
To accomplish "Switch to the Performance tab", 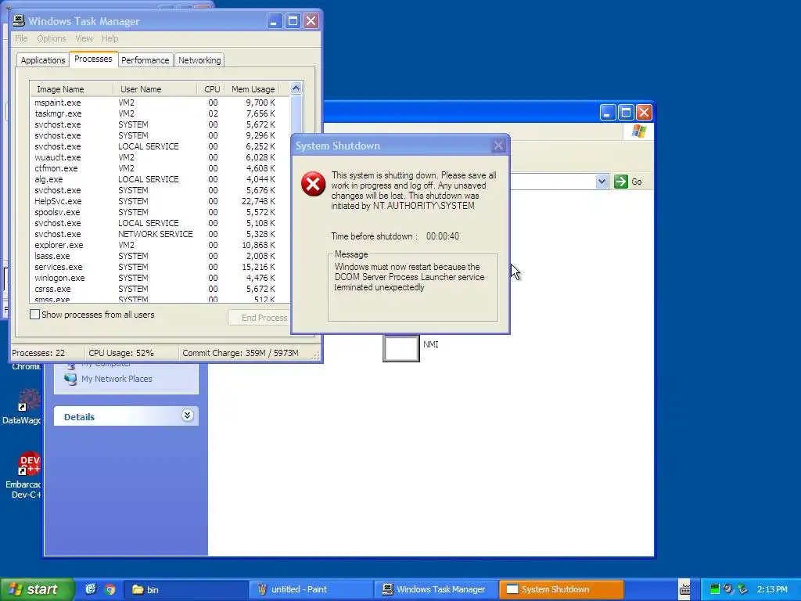I will tap(145, 60).
